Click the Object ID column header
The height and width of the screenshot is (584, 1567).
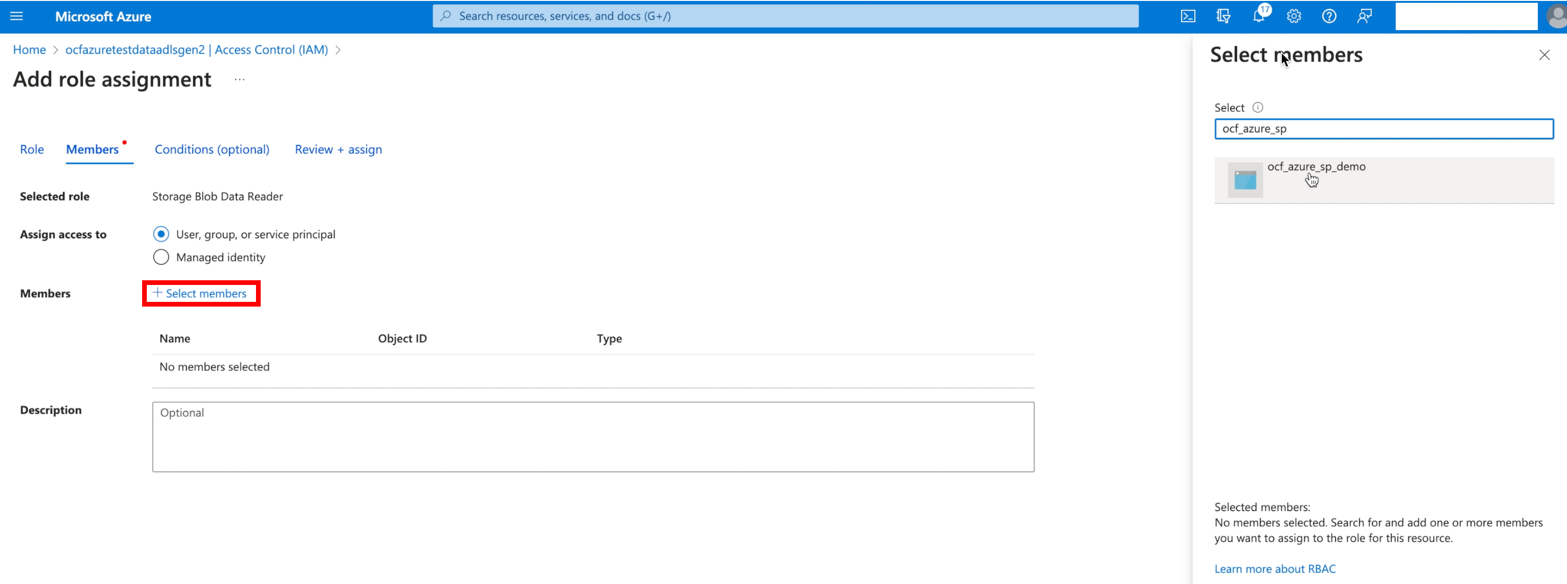click(402, 339)
